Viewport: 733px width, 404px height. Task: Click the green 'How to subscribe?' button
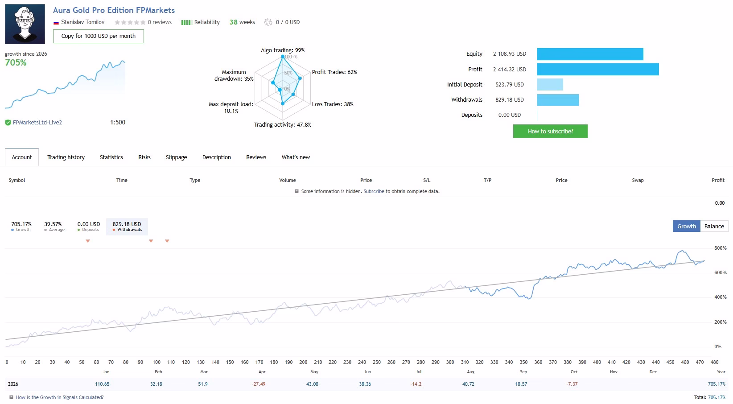(x=550, y=131)
